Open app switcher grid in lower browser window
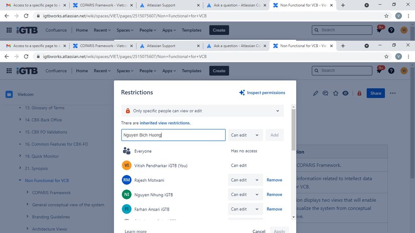 (x=9, y=71)
